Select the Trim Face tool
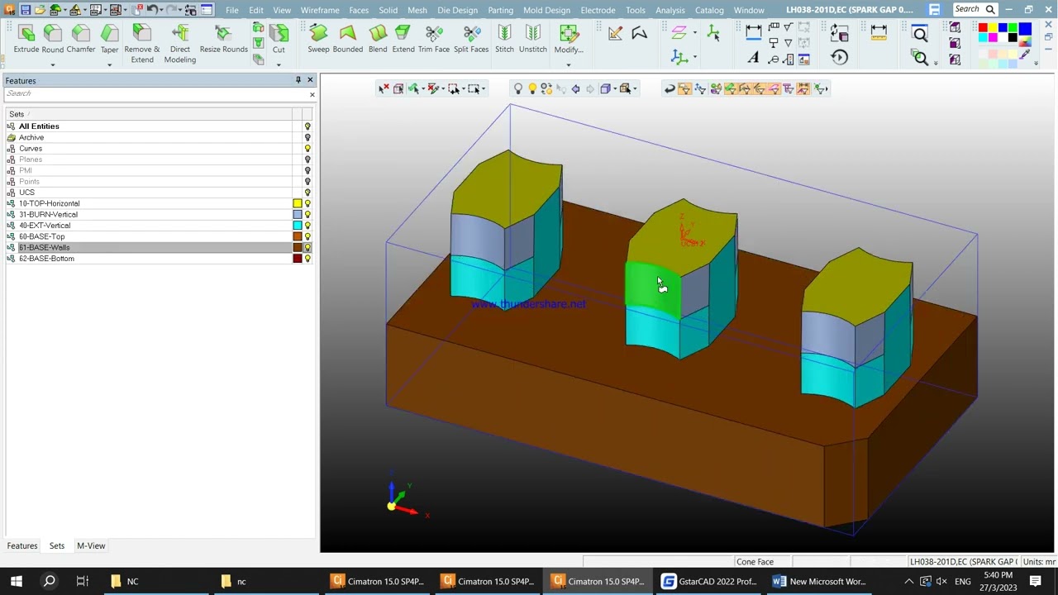Viewport: 1058px width, 595px height. [434, 40]
